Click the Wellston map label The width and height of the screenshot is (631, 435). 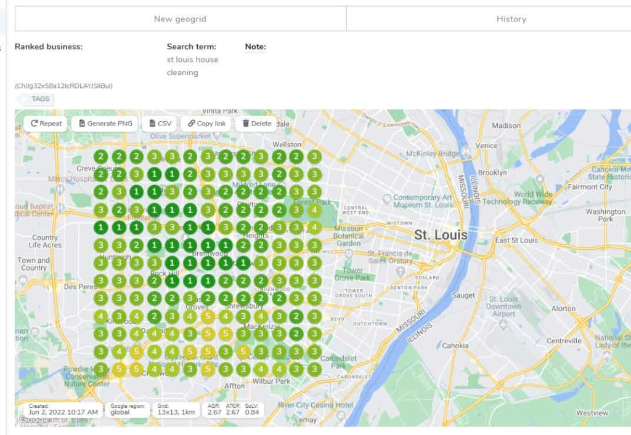[287, 145]
